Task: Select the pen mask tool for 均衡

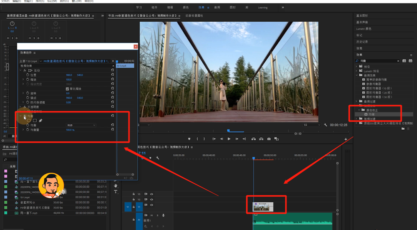Action: (x=41, y=120)
